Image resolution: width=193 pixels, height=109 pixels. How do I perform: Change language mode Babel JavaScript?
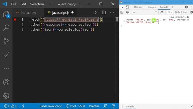[50, 106]
